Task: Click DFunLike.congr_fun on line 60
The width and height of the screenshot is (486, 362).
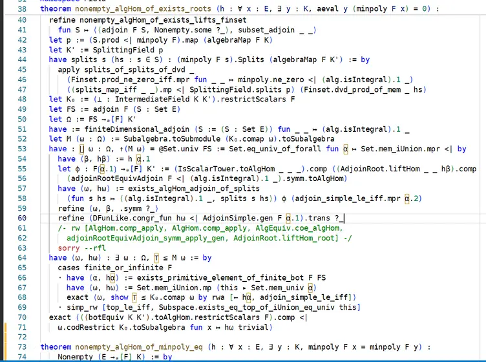Action: pos(132,218)
